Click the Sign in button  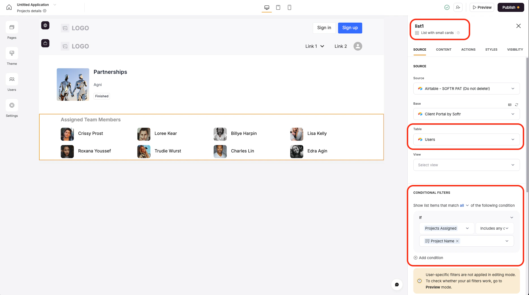(x=324, y=28)
